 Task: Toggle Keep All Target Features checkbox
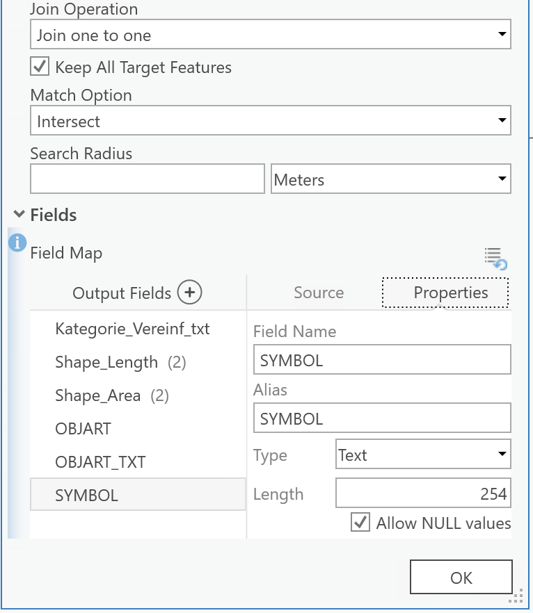(x=40, y=67)
